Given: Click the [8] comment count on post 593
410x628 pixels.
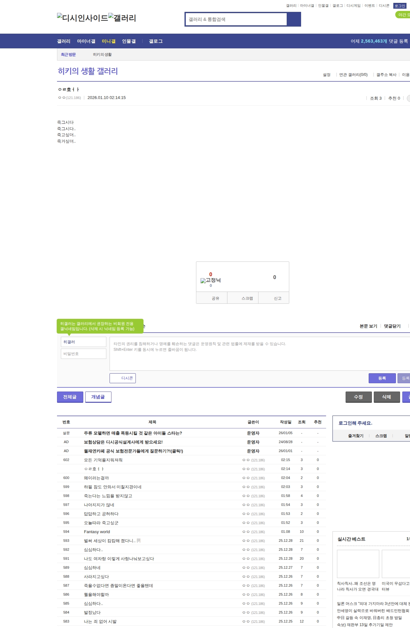Looking at the screenshot, I should (x=139, y=540).
